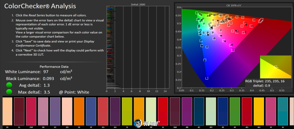294x129 pixels.
Task: Select the 3H dark plum swatch
Action: [115, 111]
